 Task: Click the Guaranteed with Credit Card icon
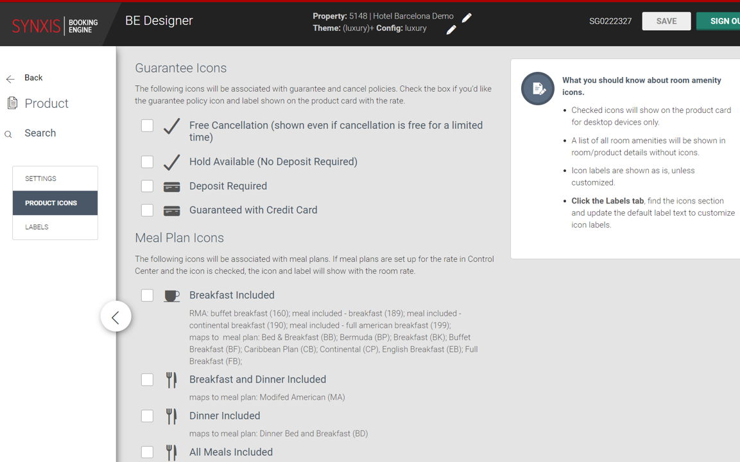click(x=172, y=210)
